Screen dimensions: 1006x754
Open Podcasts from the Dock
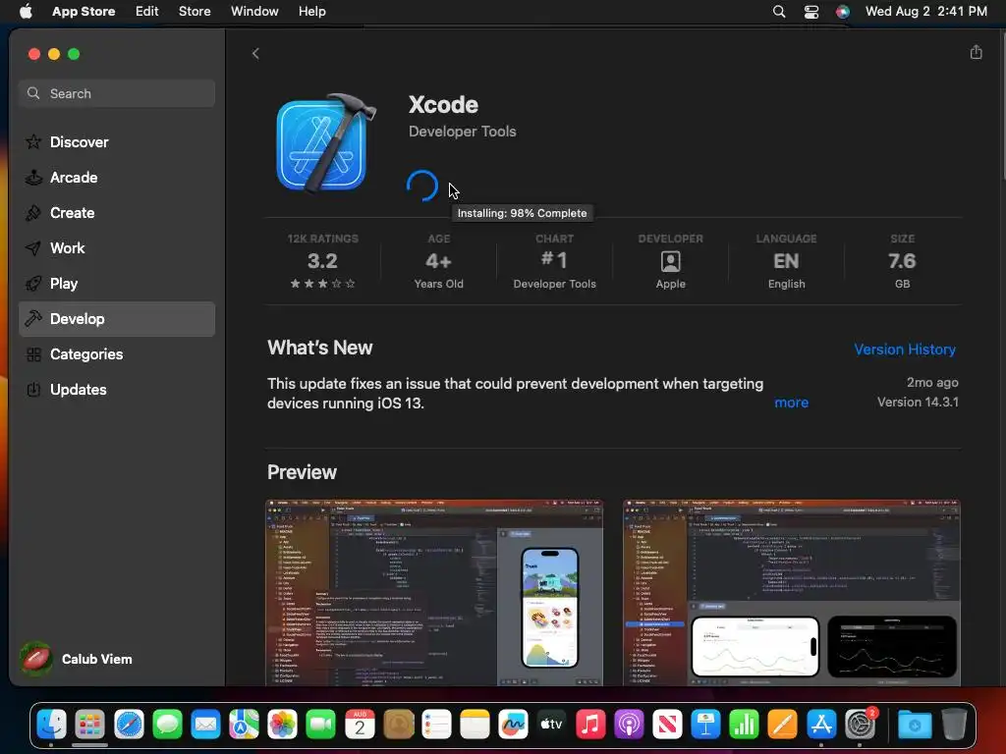(x=629, y=725)
